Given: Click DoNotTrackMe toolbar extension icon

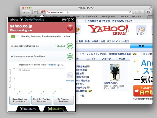Looking at the screenshot, I should click(42, 12).
